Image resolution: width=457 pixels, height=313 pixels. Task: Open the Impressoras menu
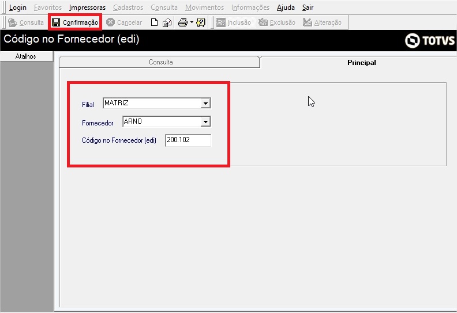pyautogui.click(x=88, y=7)
